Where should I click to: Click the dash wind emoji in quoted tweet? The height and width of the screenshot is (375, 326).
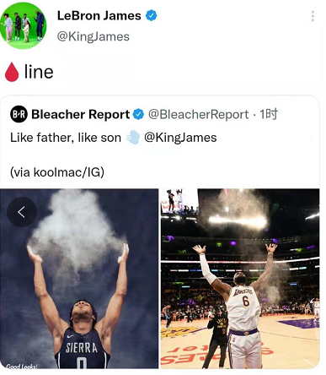[x=132, y=138]
